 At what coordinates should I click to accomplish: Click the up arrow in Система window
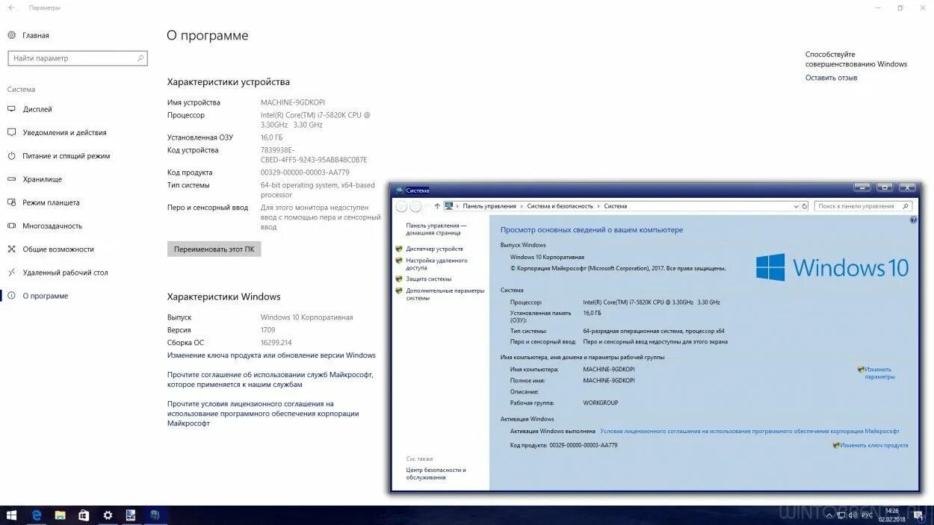tap(437, 206)
